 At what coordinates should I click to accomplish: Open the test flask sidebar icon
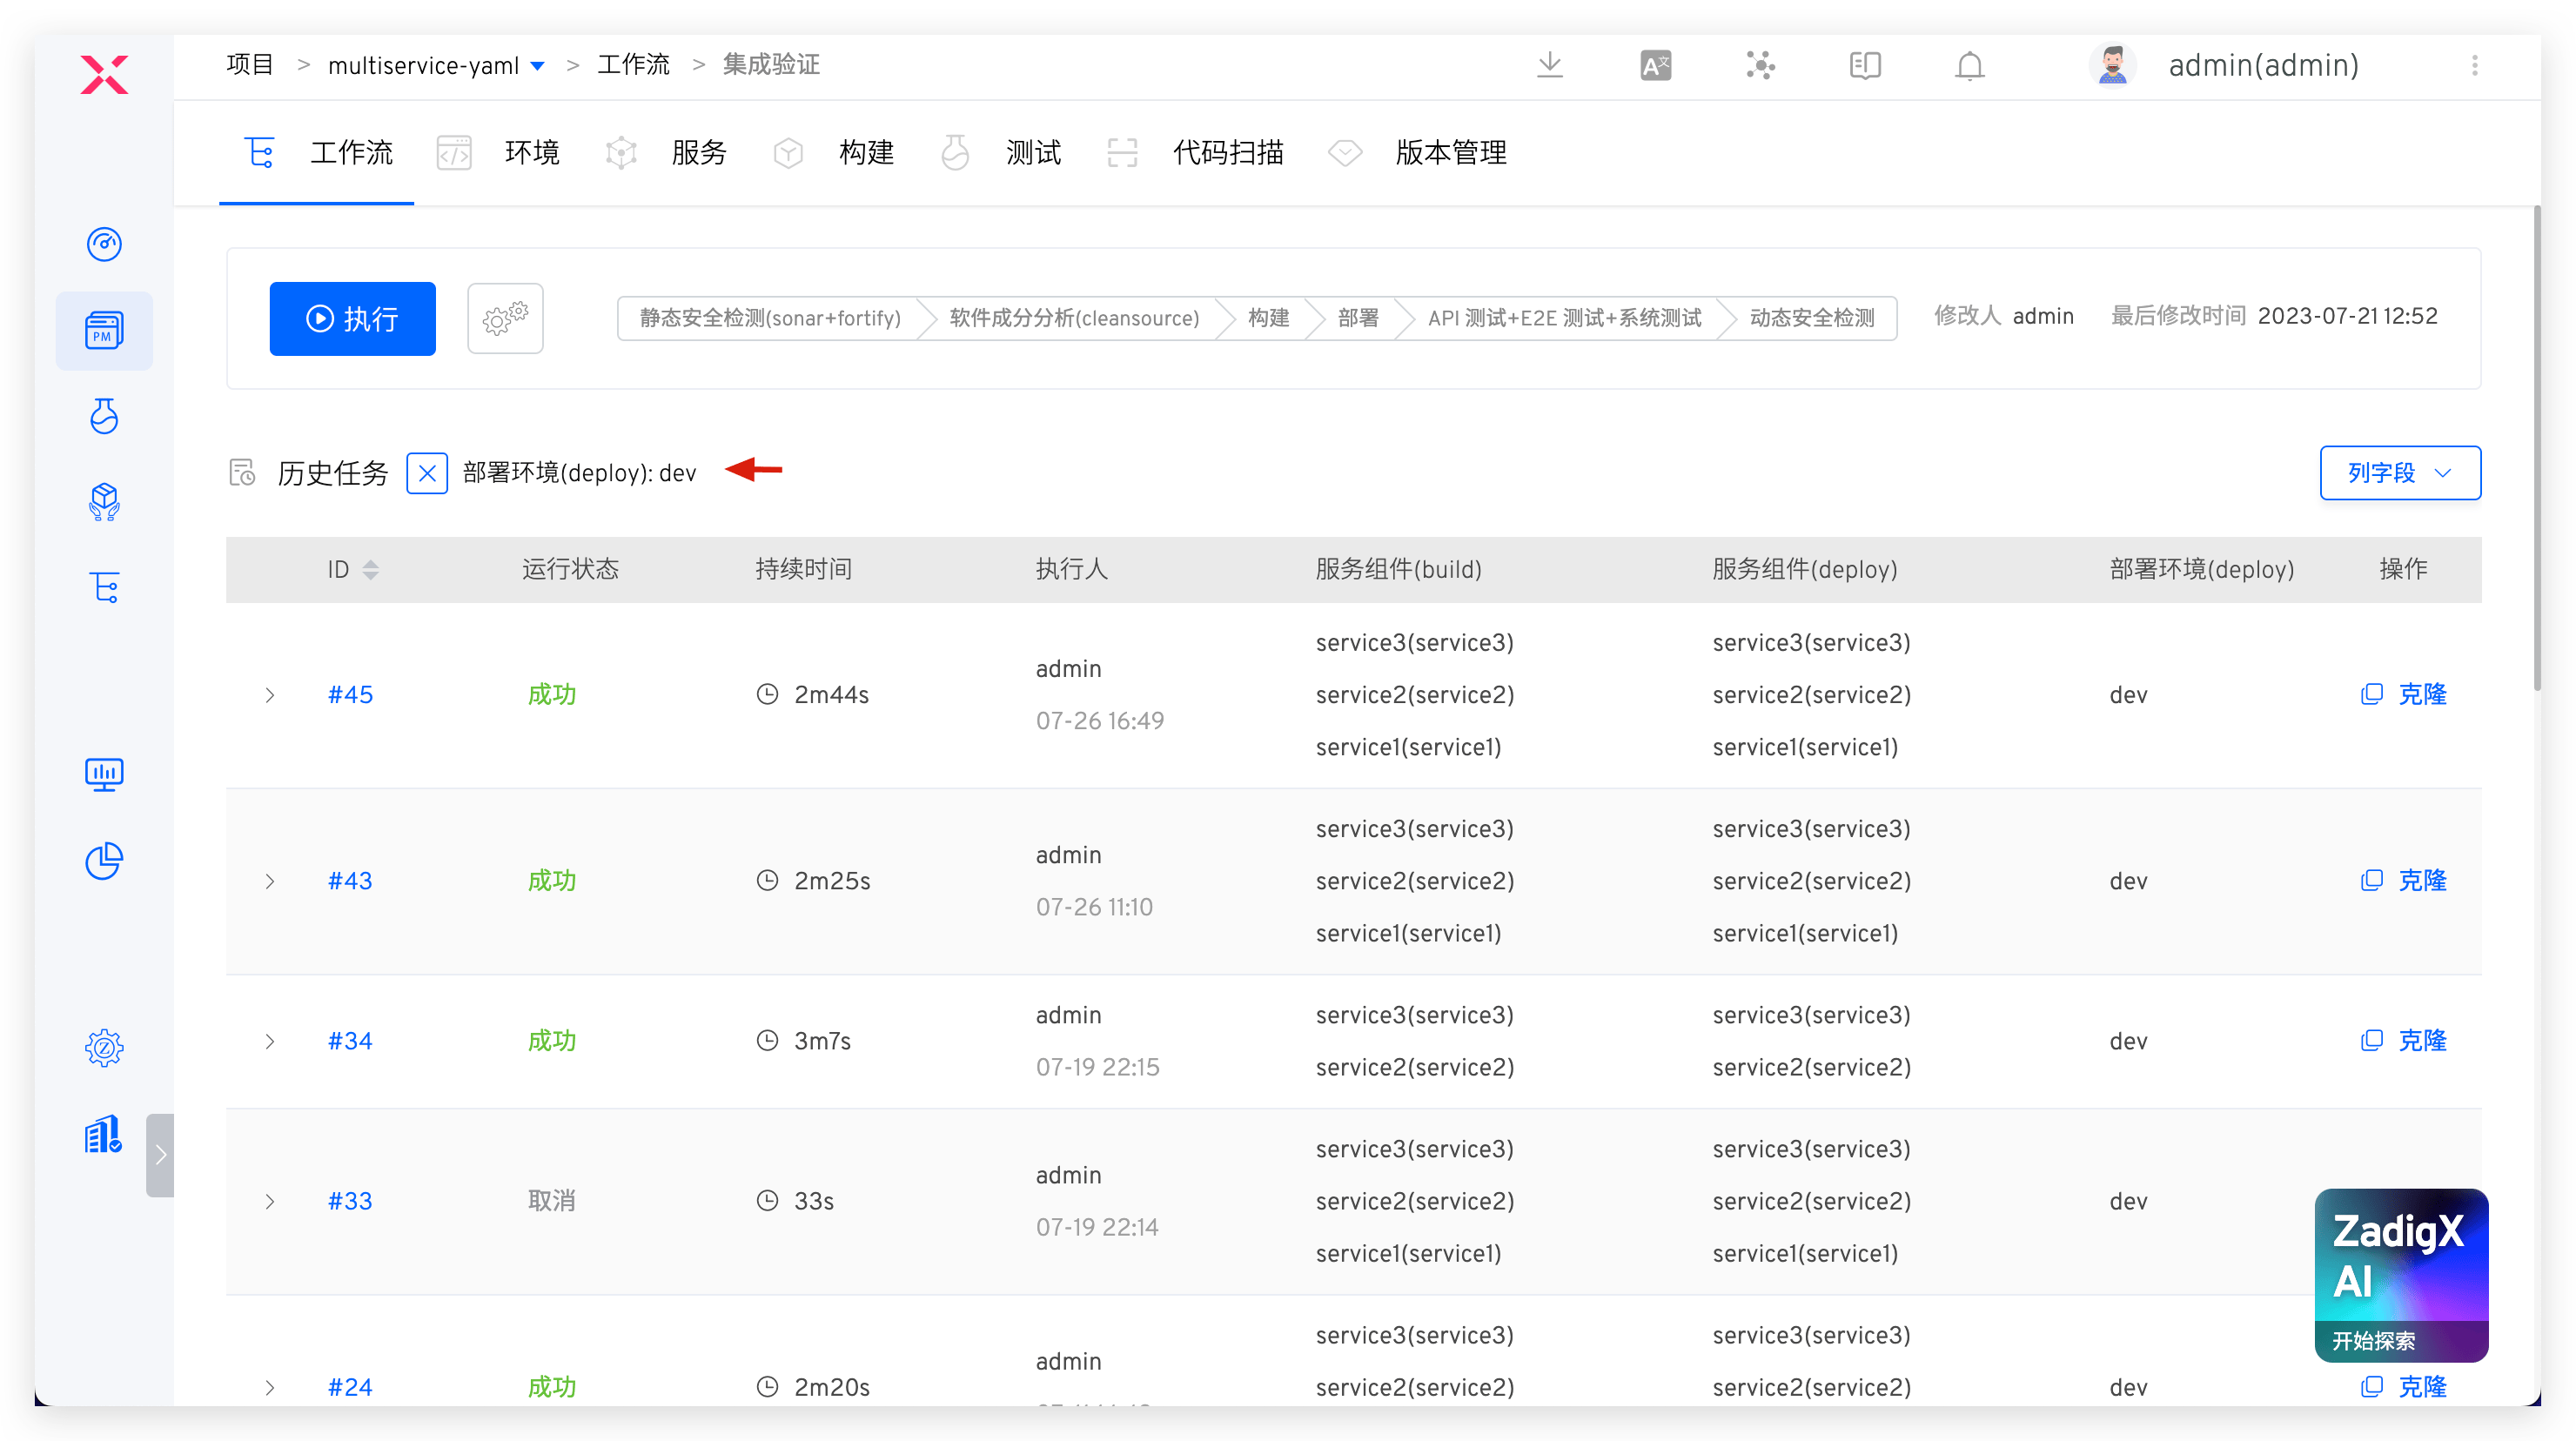[104, 416]
